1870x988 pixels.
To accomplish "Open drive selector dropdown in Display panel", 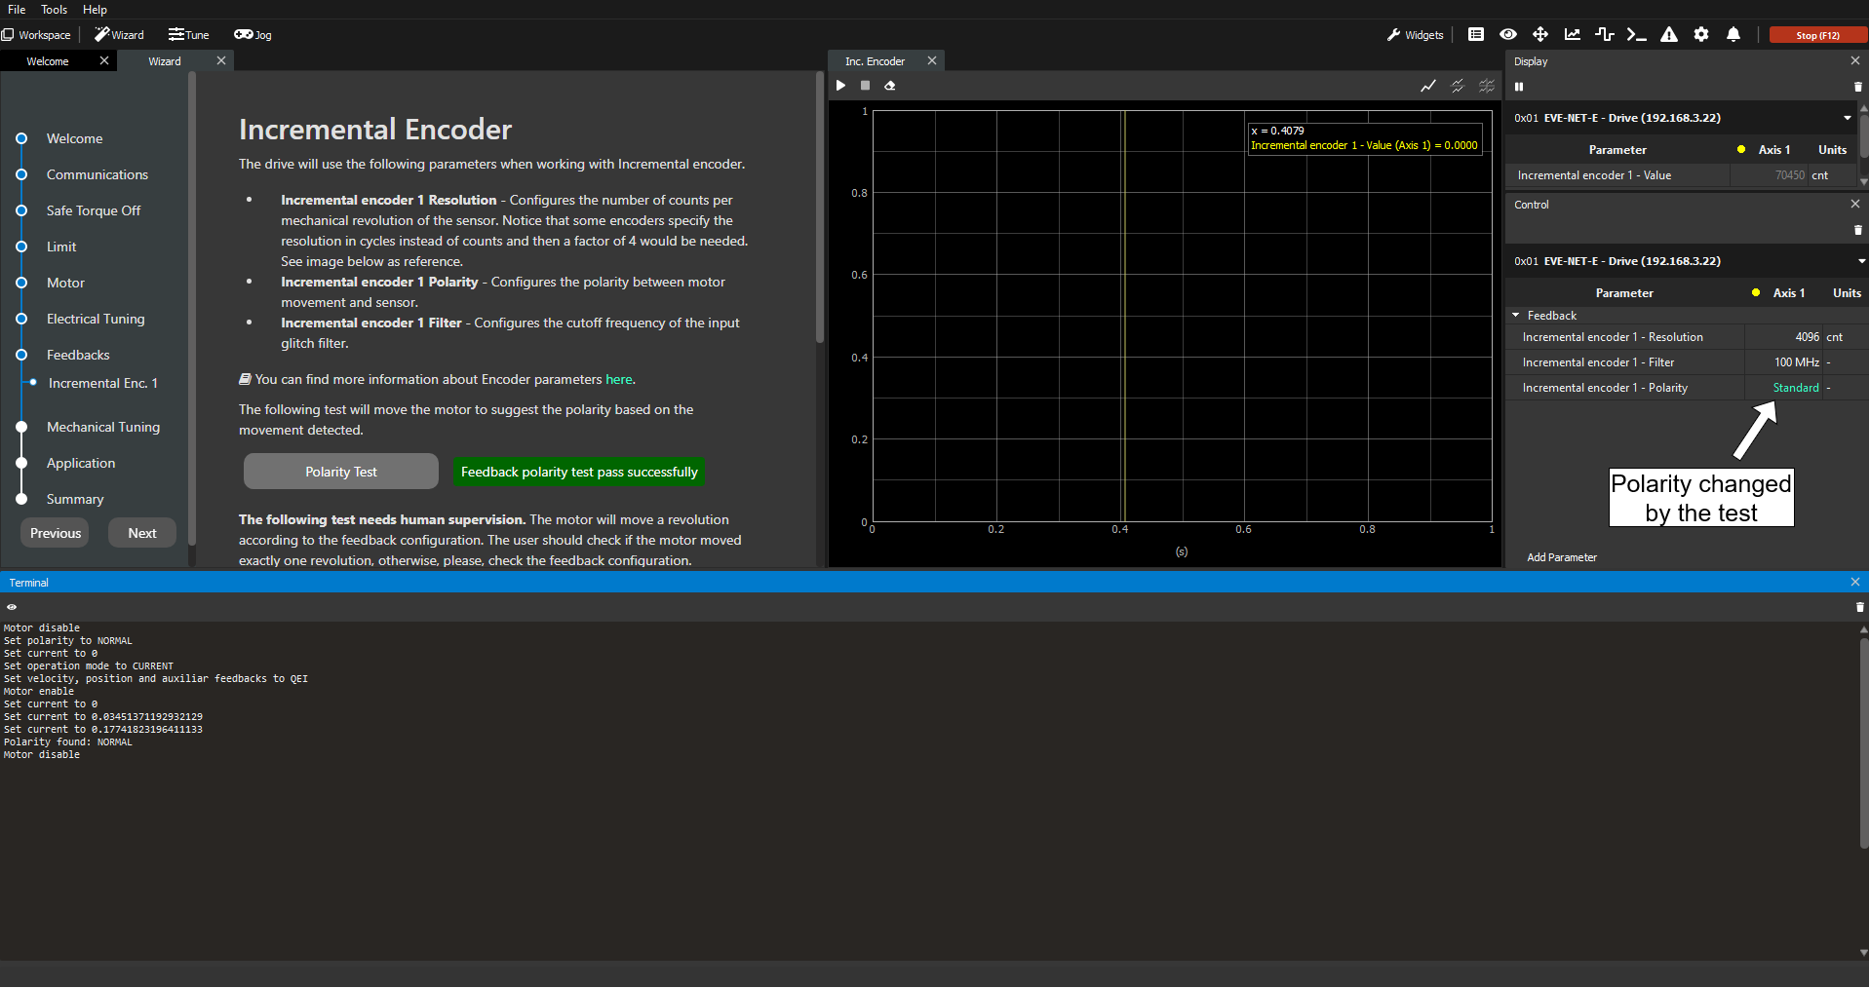I will coord(1847,118).
